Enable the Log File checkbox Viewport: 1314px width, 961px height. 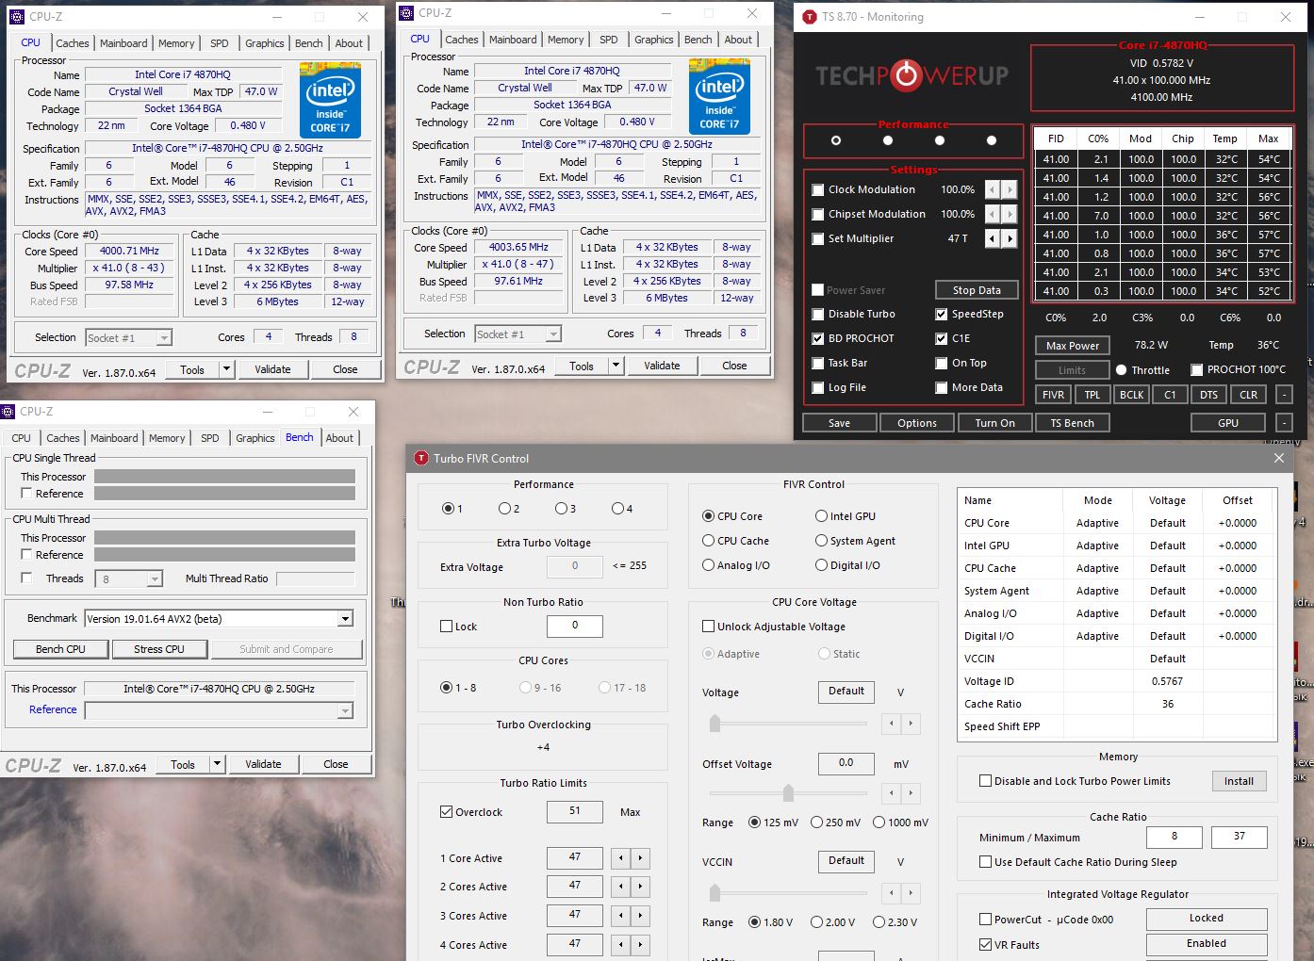(x=818, y=387)
